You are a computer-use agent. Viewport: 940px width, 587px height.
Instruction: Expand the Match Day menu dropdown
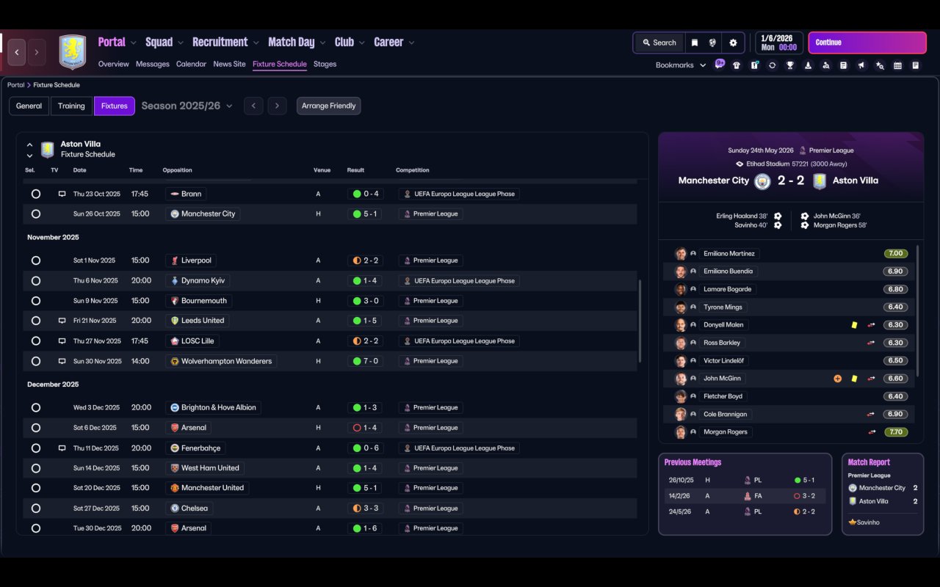pyautogui.click(x=322, y=43)
